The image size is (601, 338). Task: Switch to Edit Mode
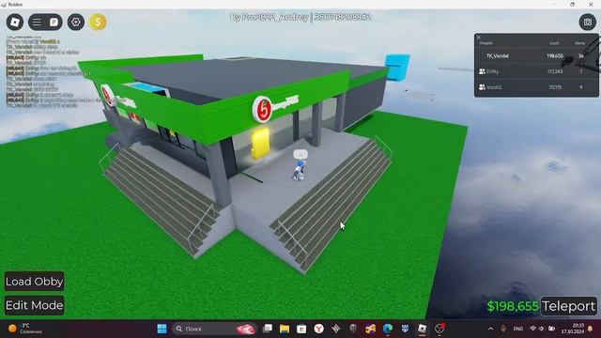pos(35,305)
